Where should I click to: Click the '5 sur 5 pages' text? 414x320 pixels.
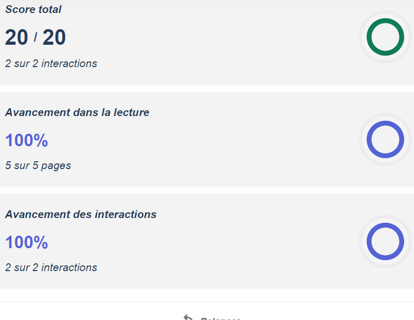(x=38, y=165)
